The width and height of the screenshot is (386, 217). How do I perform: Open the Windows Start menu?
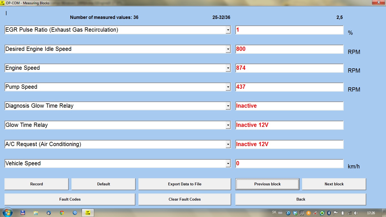click(x=7, y=212)
